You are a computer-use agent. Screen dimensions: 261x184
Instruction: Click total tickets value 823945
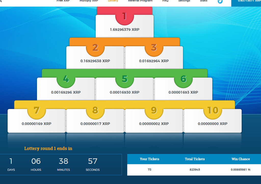click(x=195, y=169)
